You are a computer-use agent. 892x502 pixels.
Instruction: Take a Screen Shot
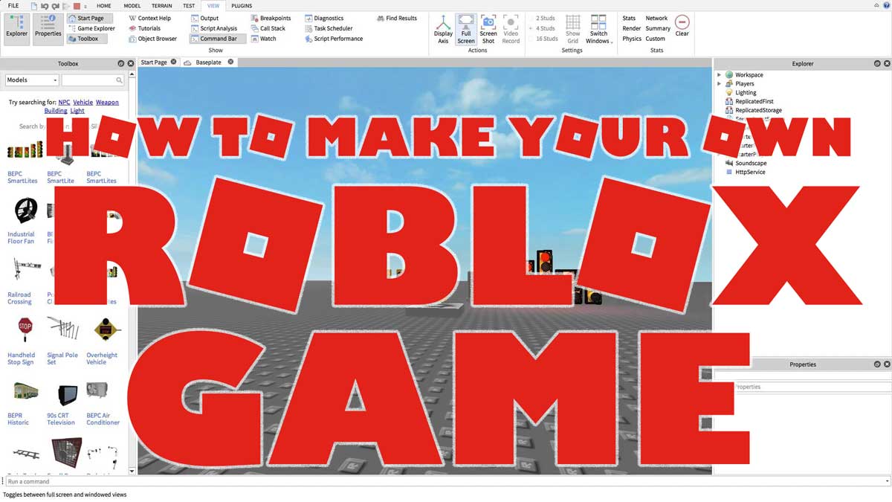pyautogui.click(x=488, y=29)
